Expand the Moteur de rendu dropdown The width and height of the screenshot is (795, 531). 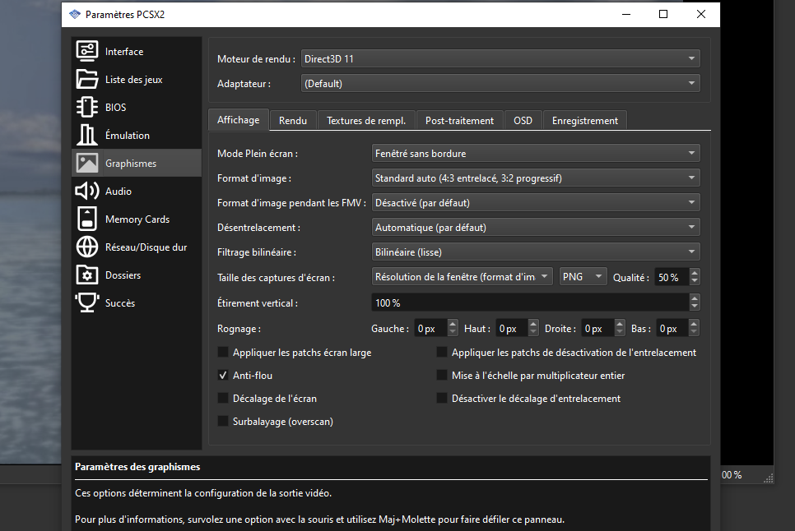500,59
